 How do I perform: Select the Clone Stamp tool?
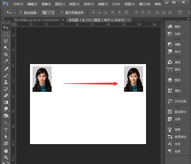coord(6,82)
